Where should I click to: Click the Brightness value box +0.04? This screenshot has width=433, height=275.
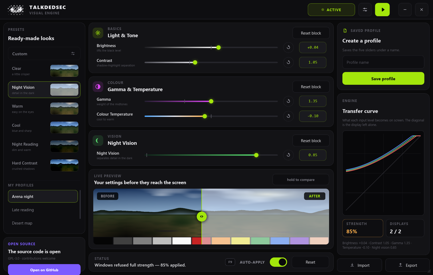313,47
